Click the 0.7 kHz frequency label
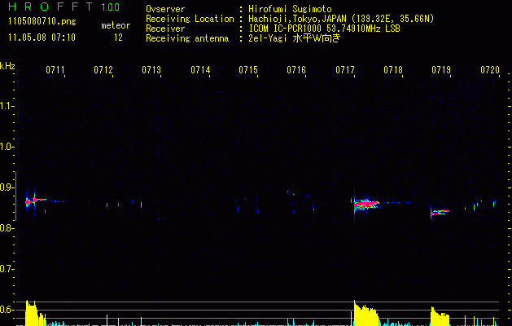 pyautogui.click(x=7, y=269)
